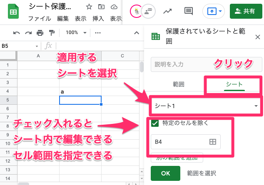
Task: Click the print icon
Action: tap(40, 33)
